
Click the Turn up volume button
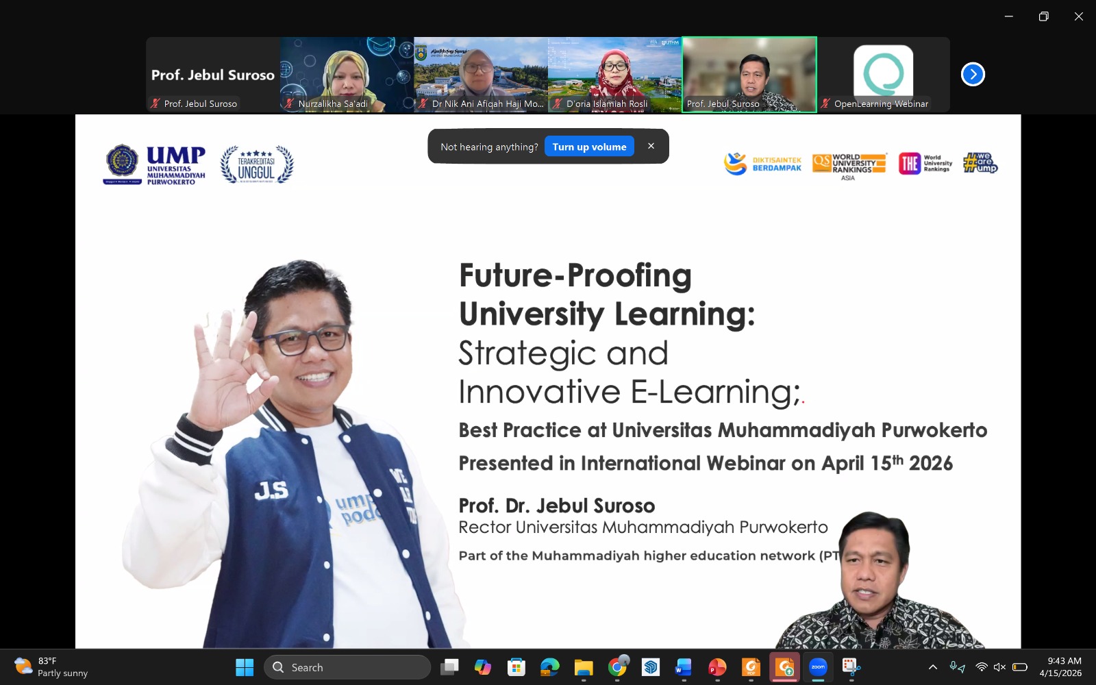point(589,146)
